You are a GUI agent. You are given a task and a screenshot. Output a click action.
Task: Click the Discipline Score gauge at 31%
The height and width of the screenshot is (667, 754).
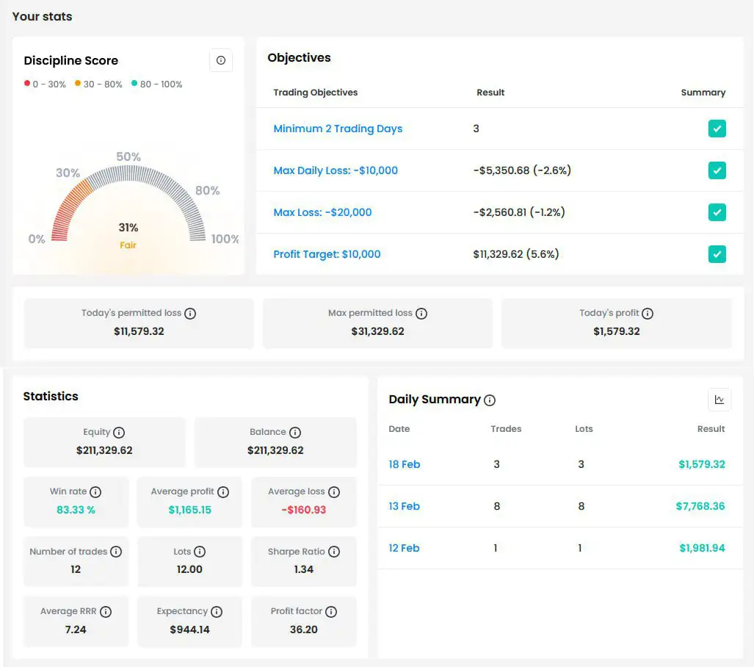128,213
